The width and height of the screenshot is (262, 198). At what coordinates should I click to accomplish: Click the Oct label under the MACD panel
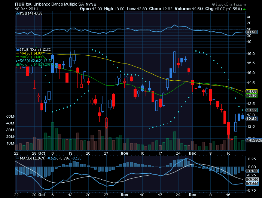(42, 195)
